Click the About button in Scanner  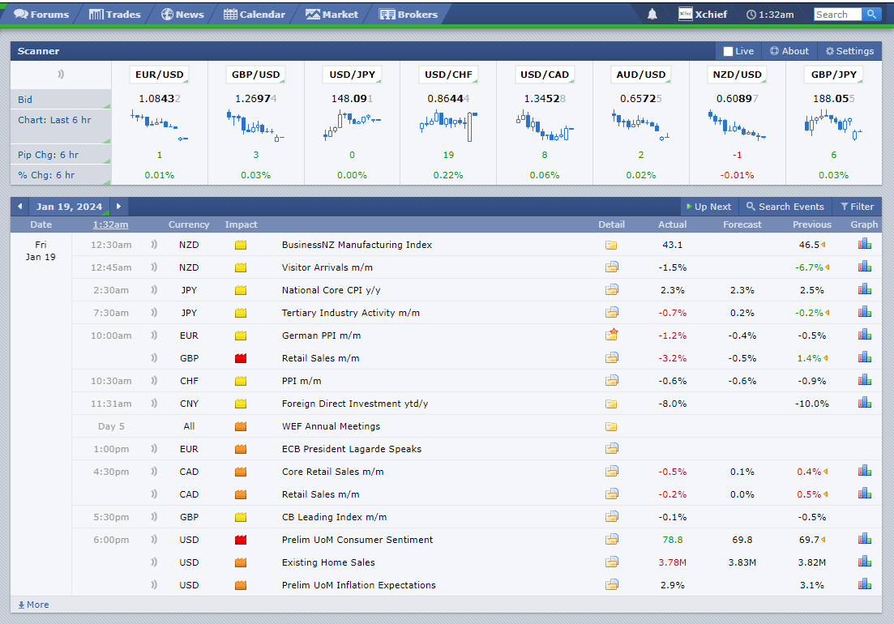point(789,51)
